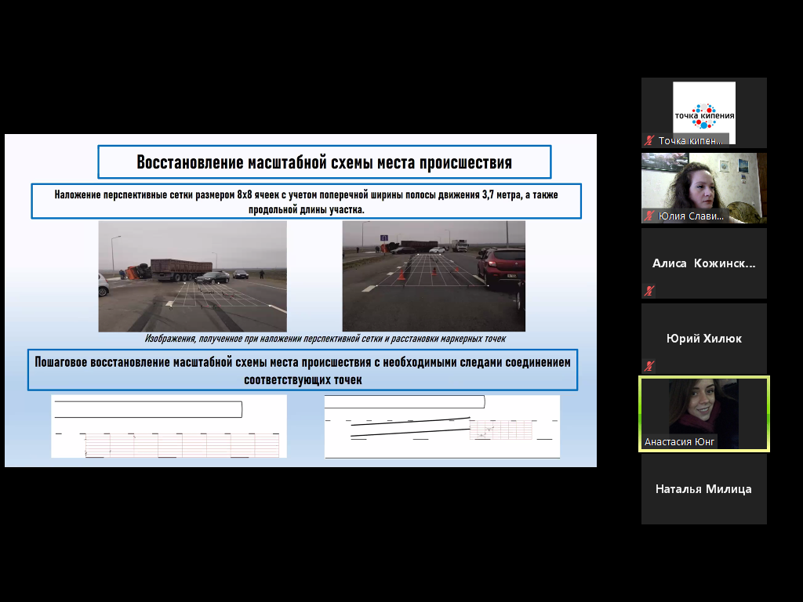Screen dimensions: 803x602
Task: Select the Юрий Хилюк participant tile
Action: (703, 339)
